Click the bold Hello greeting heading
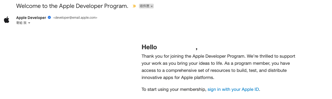 [x=149, y=47]
